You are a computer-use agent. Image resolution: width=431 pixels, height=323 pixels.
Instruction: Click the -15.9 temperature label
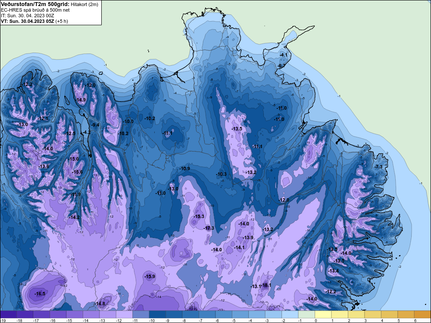click(x=150, y=276)
